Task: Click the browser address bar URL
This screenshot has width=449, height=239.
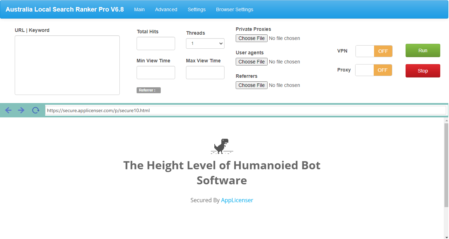Action: click(246, 110)
